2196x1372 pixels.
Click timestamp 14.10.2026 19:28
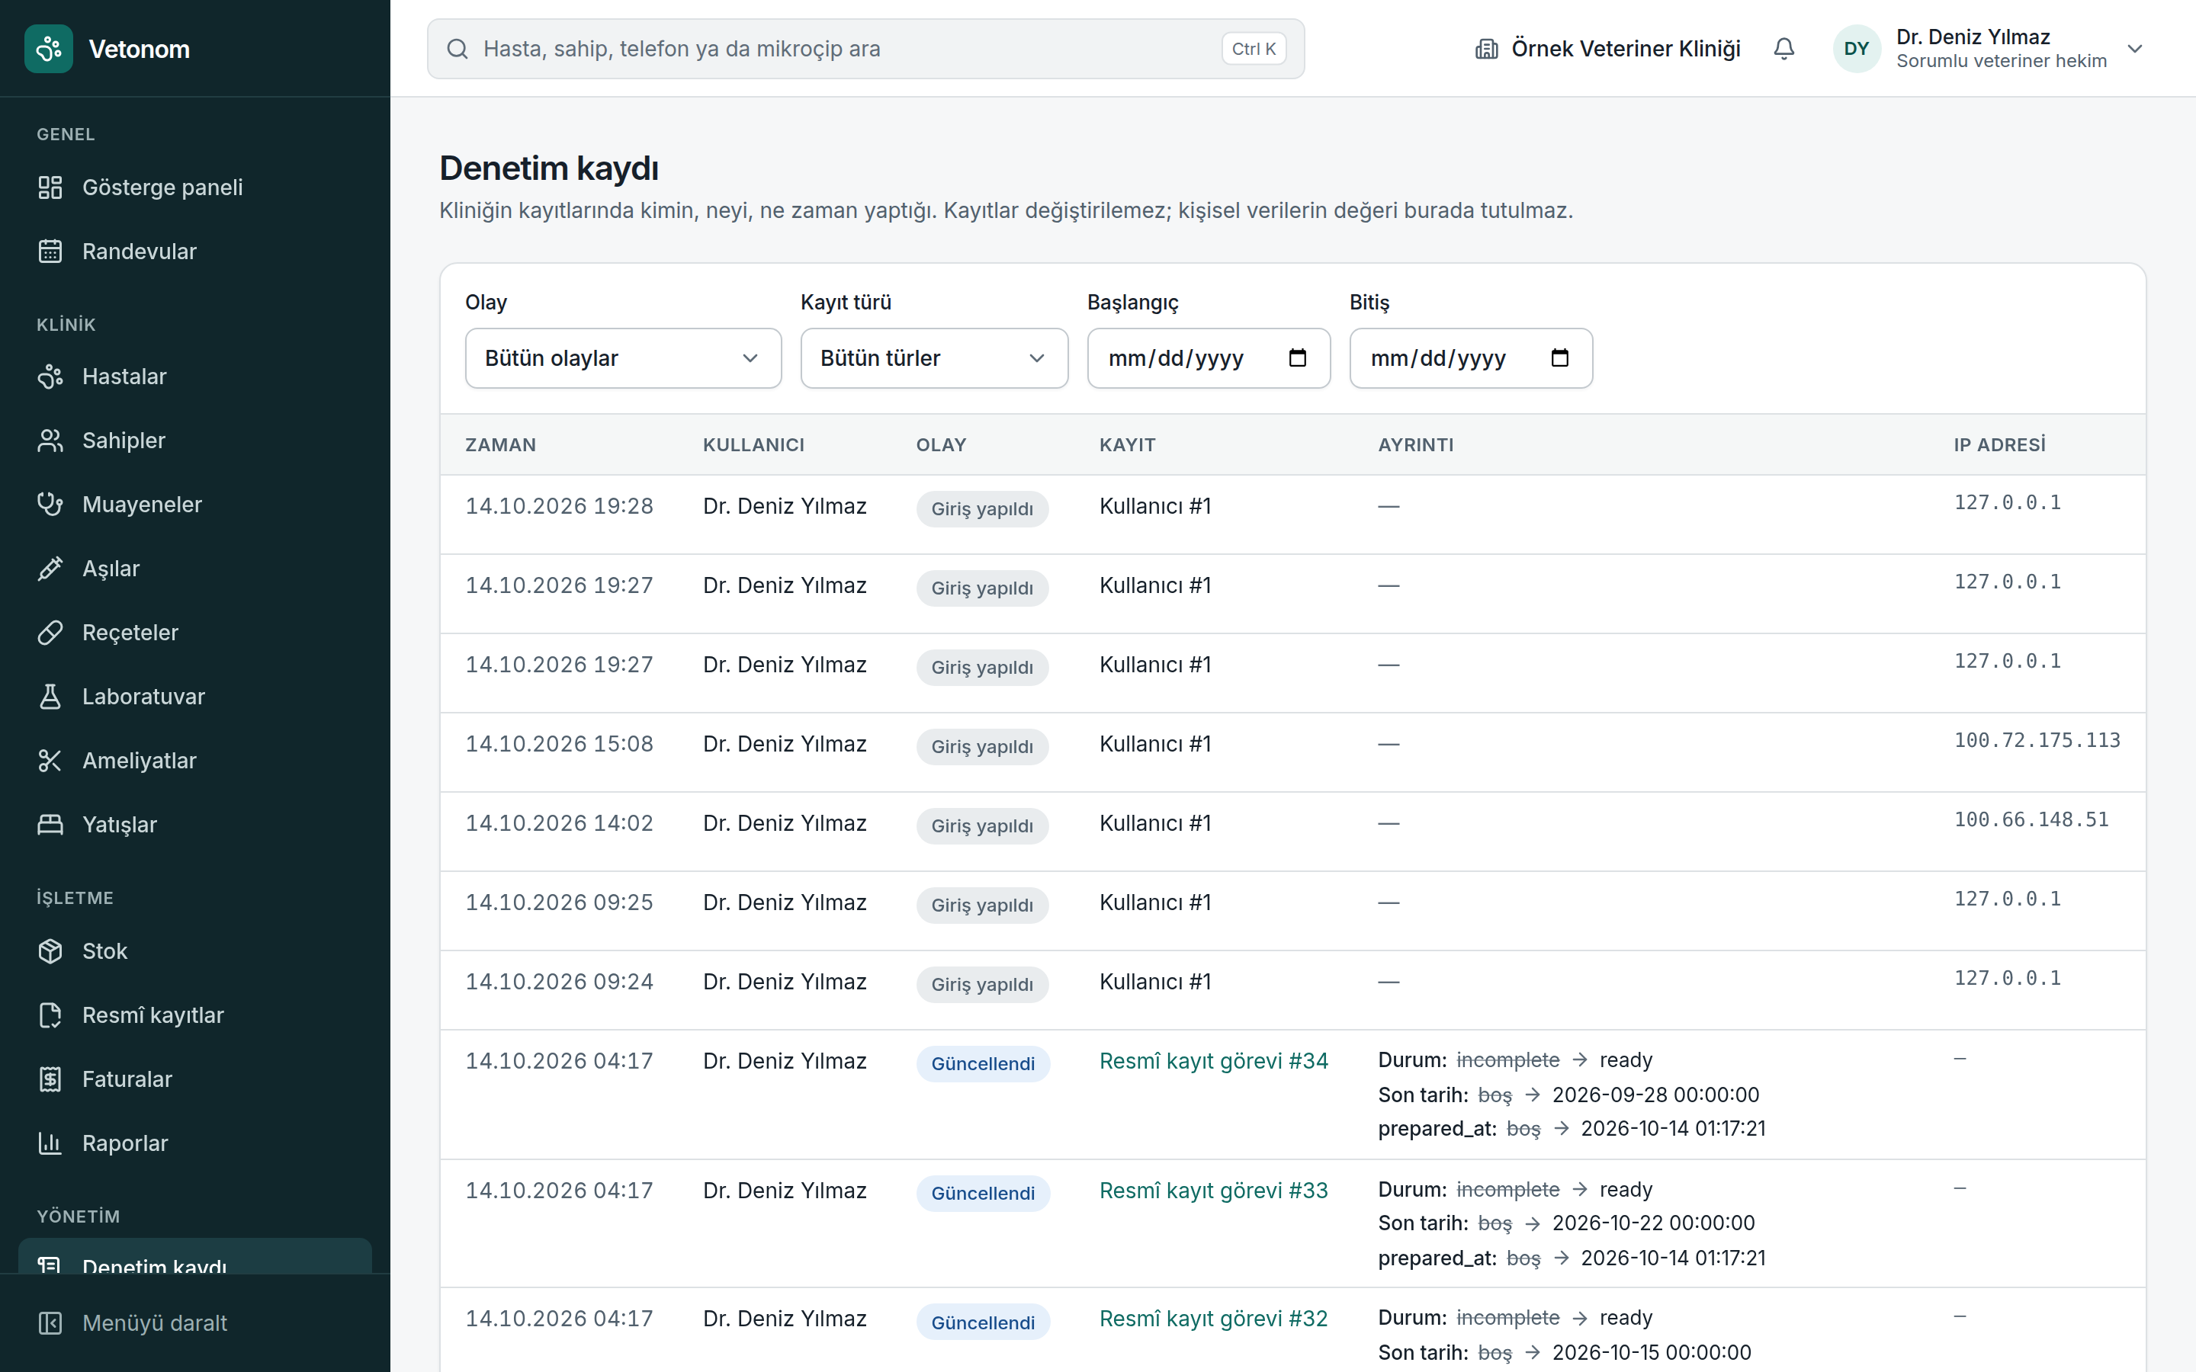coord(559,505)
